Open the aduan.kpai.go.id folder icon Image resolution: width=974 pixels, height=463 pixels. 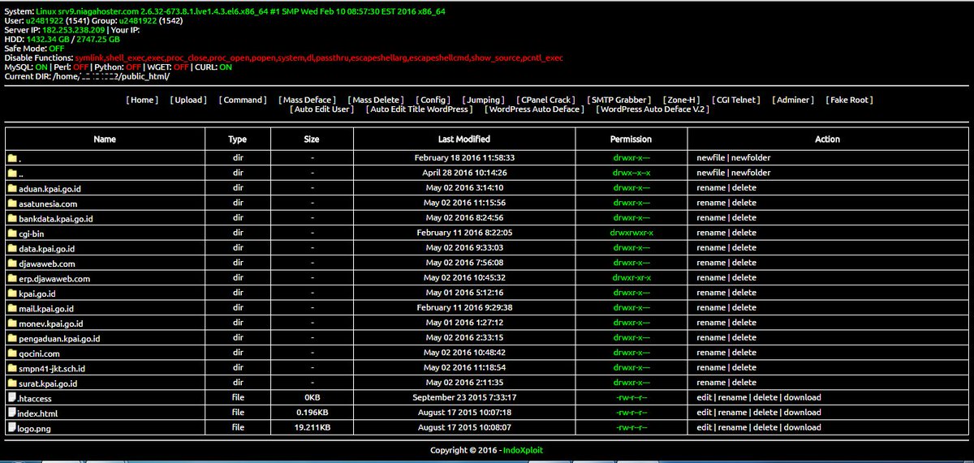tap(12, 188)
